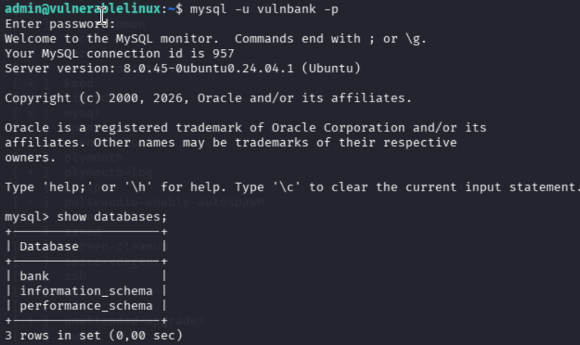Click the Welcome to the MySQL monitor line
The image size is (580, 345).
pyautogui.click(x=216, y=39)
